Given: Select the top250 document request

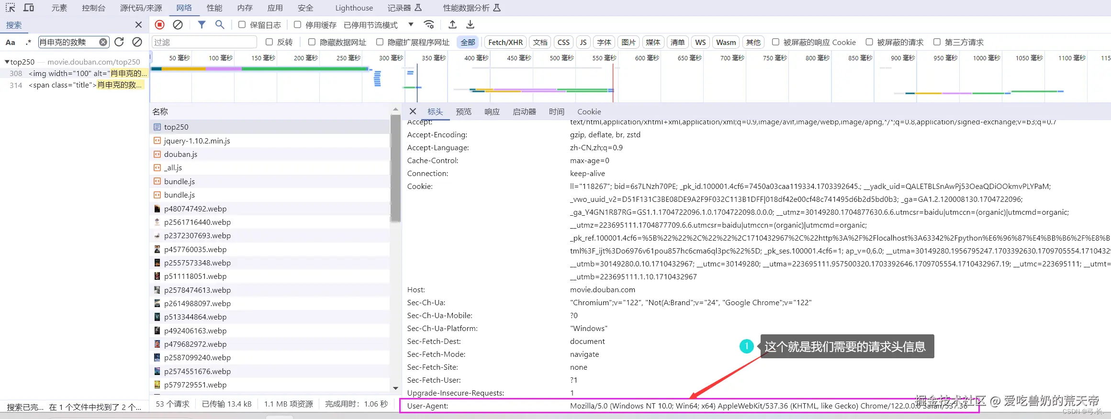Looking at the screenshot, I should [270, 127].
